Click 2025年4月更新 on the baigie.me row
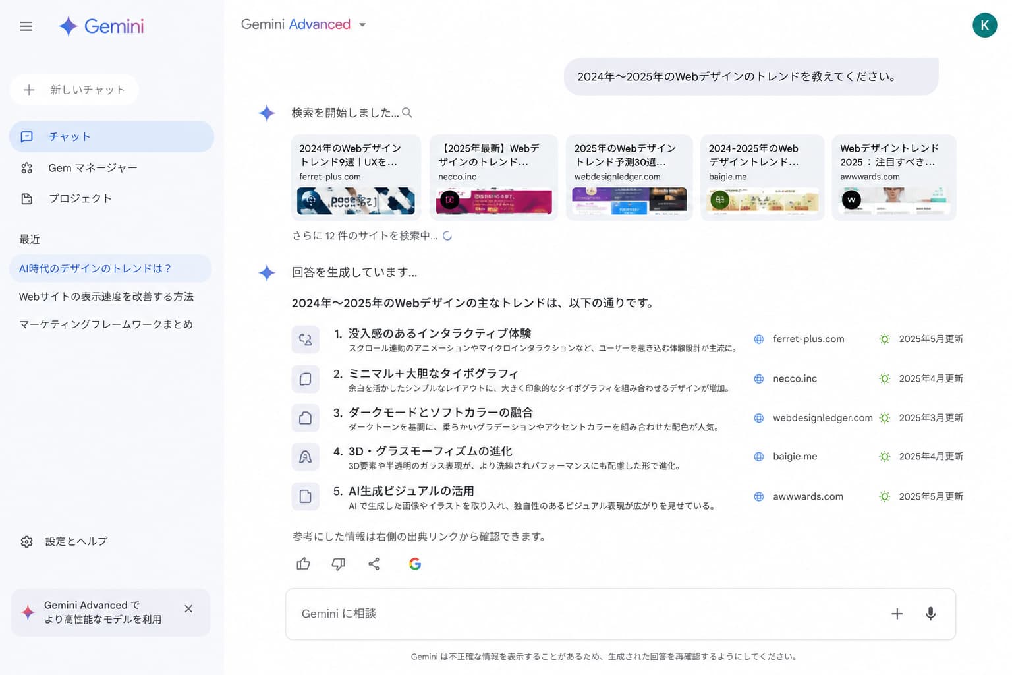1012x675 pixels. 931,456
